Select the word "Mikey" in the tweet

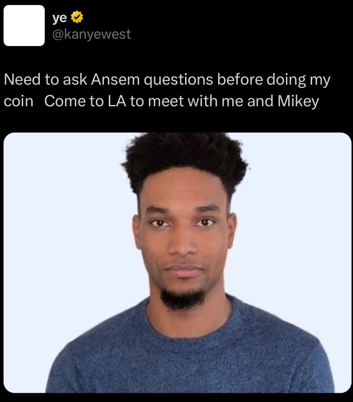(298, 102)
